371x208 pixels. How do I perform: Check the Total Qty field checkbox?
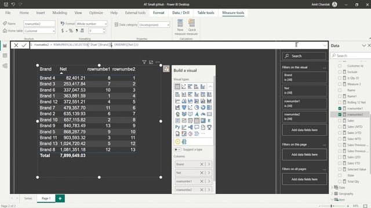(x=340, y=181)
